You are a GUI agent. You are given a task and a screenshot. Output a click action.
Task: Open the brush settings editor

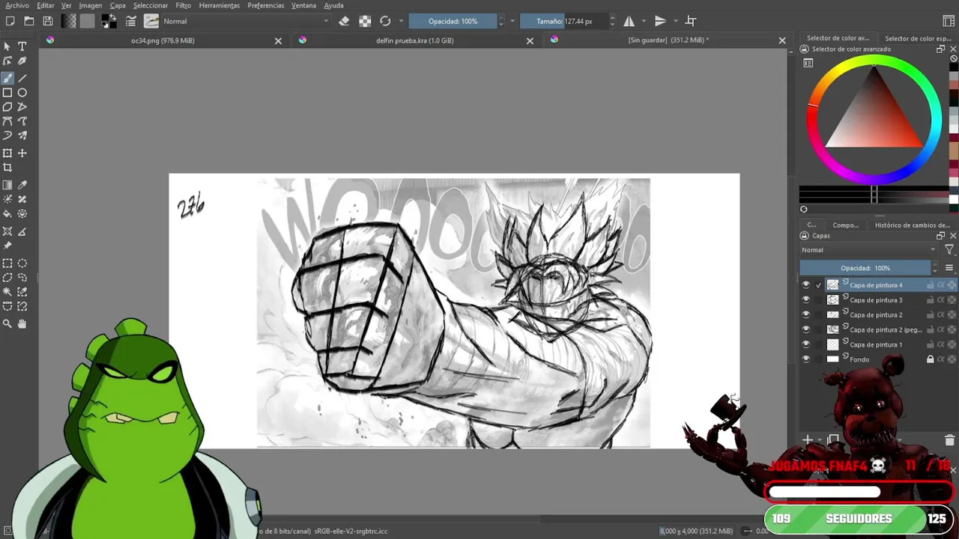coord(131,21)
